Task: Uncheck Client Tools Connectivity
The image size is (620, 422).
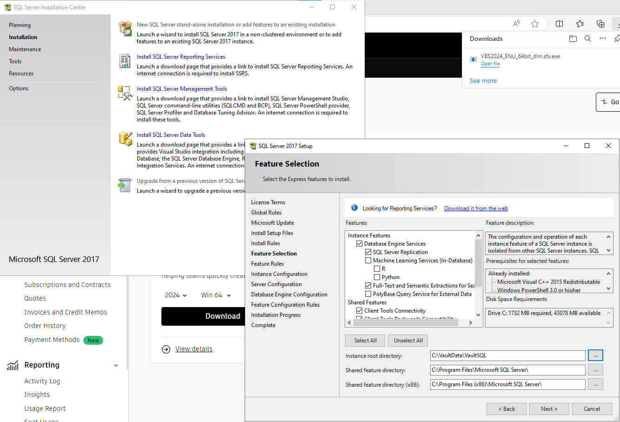Action: pyautogui.click(x=359, y=310)
